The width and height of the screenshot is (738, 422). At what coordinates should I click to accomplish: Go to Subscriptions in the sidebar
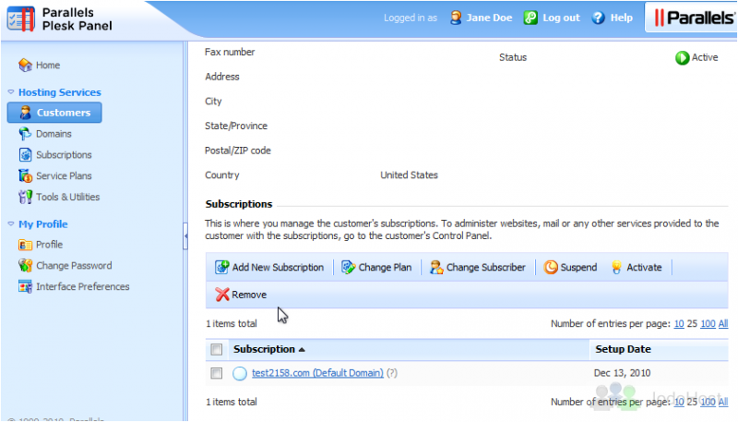point(64,155)
